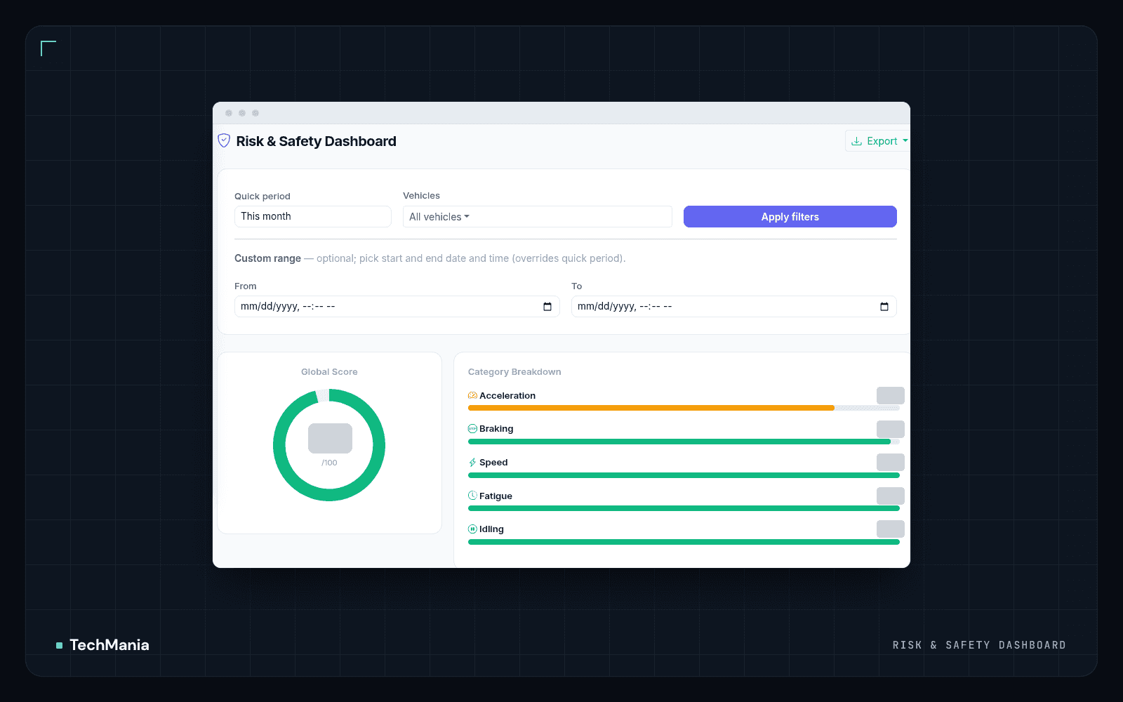The height and width of the screenshot is (702, 1123).
Task: Click the Global Score label
Action: tap(329, 372)
